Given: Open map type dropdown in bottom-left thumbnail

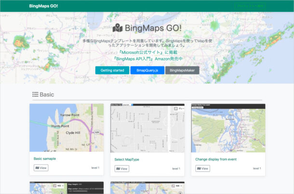Looking at the screenshot, I should click(58, 186).
